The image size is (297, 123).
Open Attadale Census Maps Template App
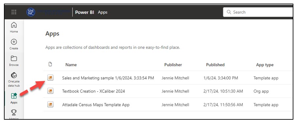pyautogui.click(x=96, y=105)
